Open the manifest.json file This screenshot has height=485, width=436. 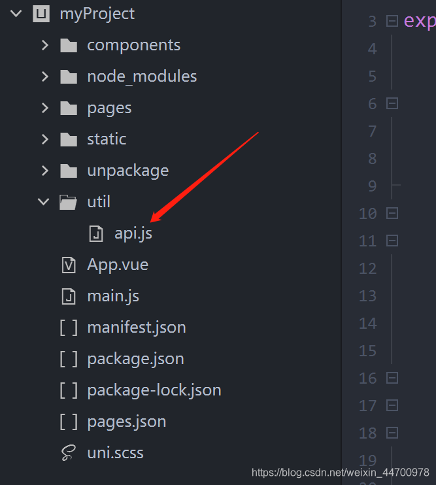[x=137, y=327]
